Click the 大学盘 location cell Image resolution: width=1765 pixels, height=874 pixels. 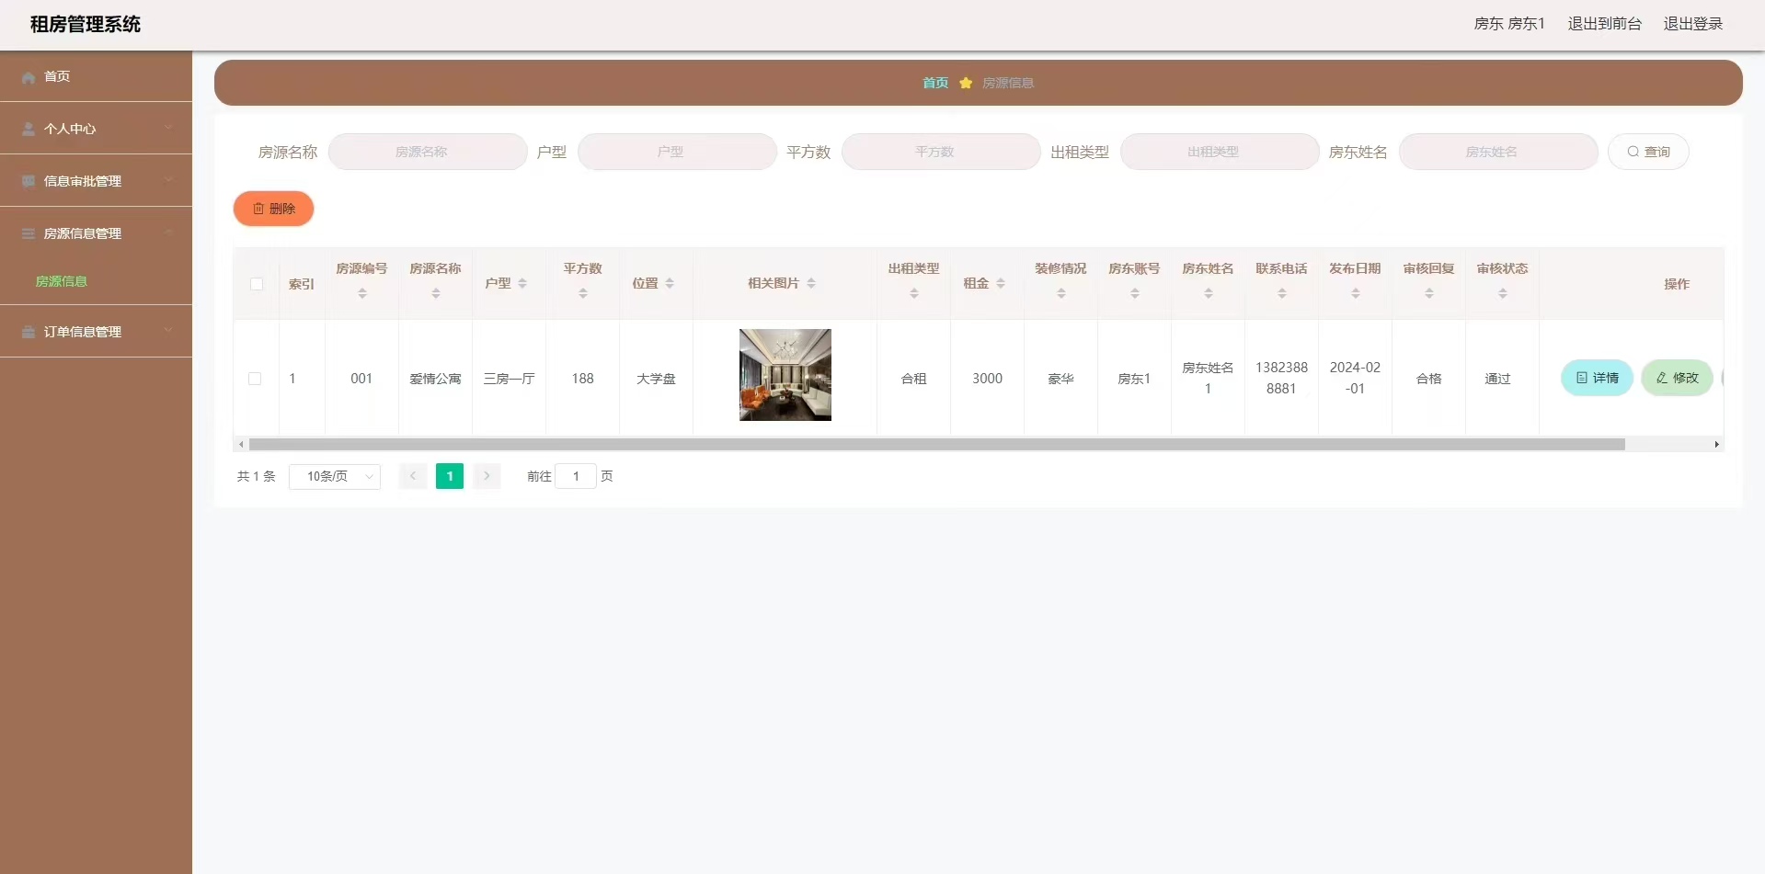pyautogui.click(x=657, y=379)
